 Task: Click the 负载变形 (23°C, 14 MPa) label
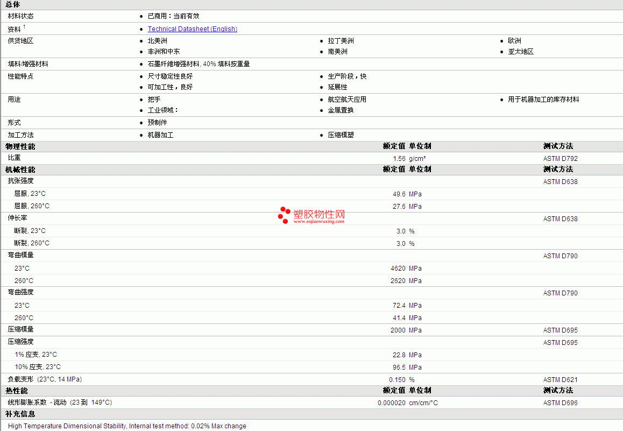pyautogui.click(x=45, y=379)
